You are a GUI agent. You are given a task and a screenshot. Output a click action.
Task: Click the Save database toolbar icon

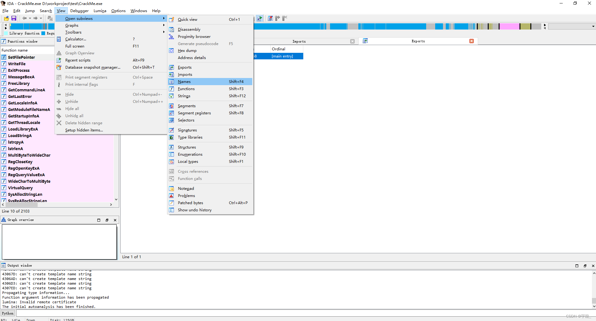(x=14, y=18)
